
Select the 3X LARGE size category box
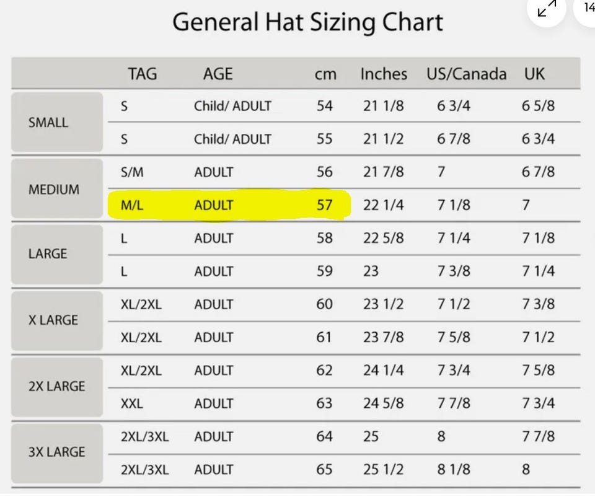57,452
